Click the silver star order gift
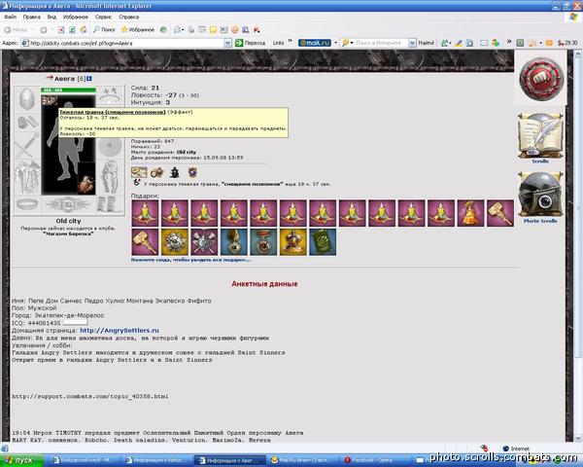Viewport: 583px width, 467px height. (174, 242)
